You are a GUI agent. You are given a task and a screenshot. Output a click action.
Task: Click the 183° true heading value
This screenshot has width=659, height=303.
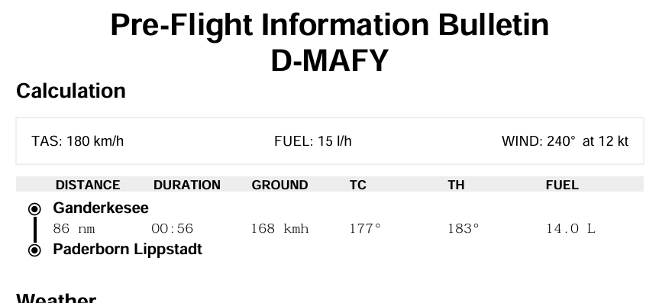pyautogui.click(x=464, y=229)
